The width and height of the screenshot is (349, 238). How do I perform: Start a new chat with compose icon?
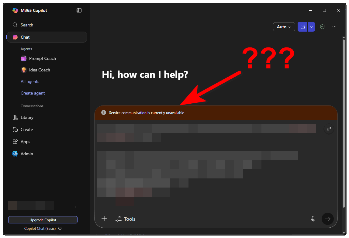pos(302,27)
